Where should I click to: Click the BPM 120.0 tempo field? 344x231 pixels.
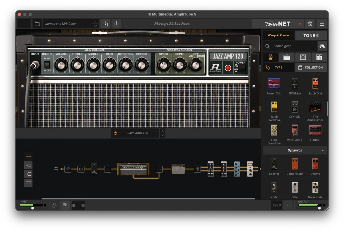pos(277,205)
